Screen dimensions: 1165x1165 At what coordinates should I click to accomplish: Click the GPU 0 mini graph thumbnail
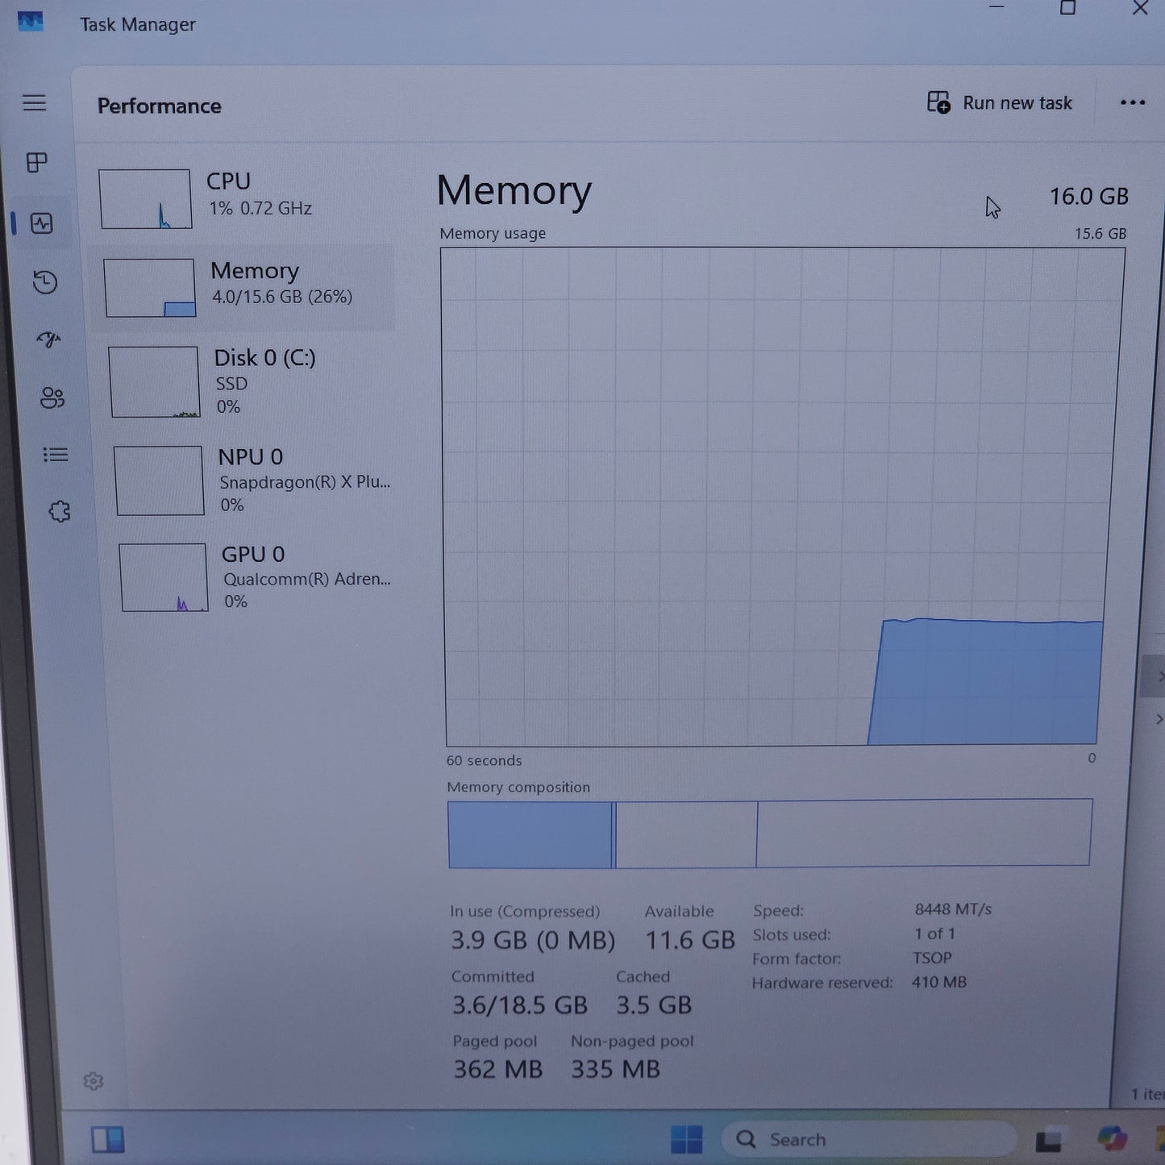[x=164, y=577]
